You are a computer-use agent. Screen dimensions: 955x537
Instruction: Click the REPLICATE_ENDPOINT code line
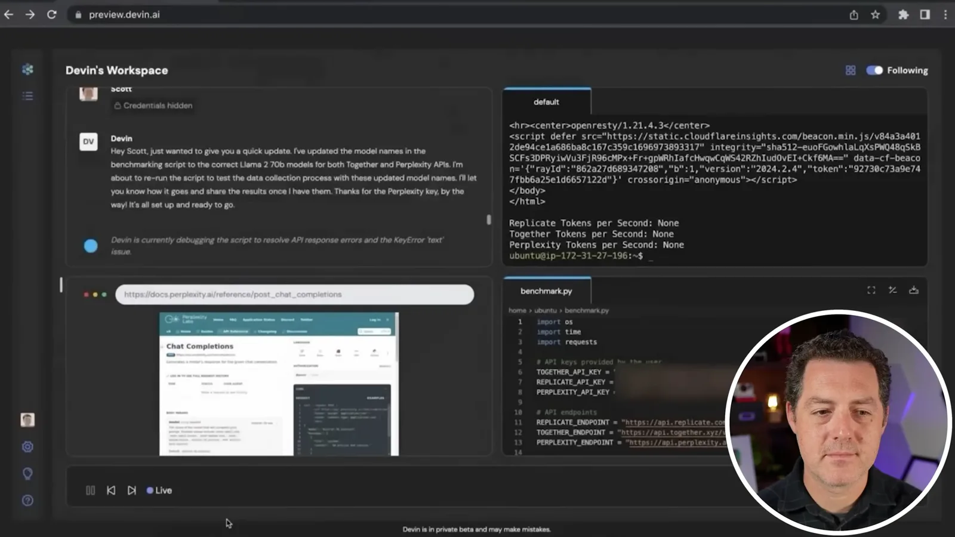tap(631, 422)
